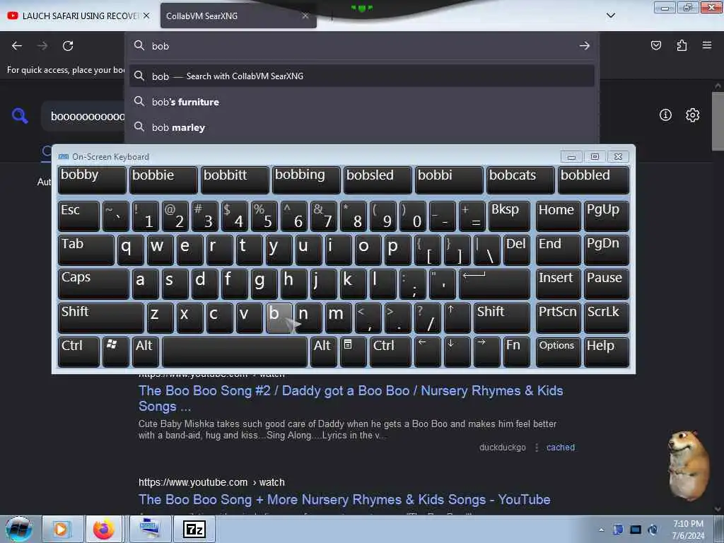Open the Pocket save icon
Image resolution: width=724 pixels, height=543 pixels.
tap(655, 45)
